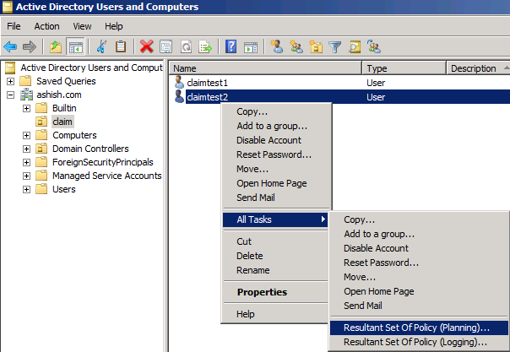Select Active Directory Users and Computers root node
Image resolution: width=510 pixels, height=352 pixels.
(91, 68)
